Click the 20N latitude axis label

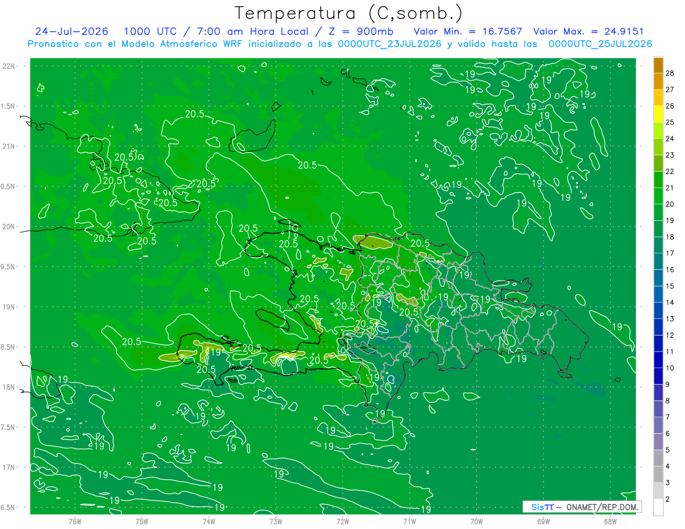point(10,227)
